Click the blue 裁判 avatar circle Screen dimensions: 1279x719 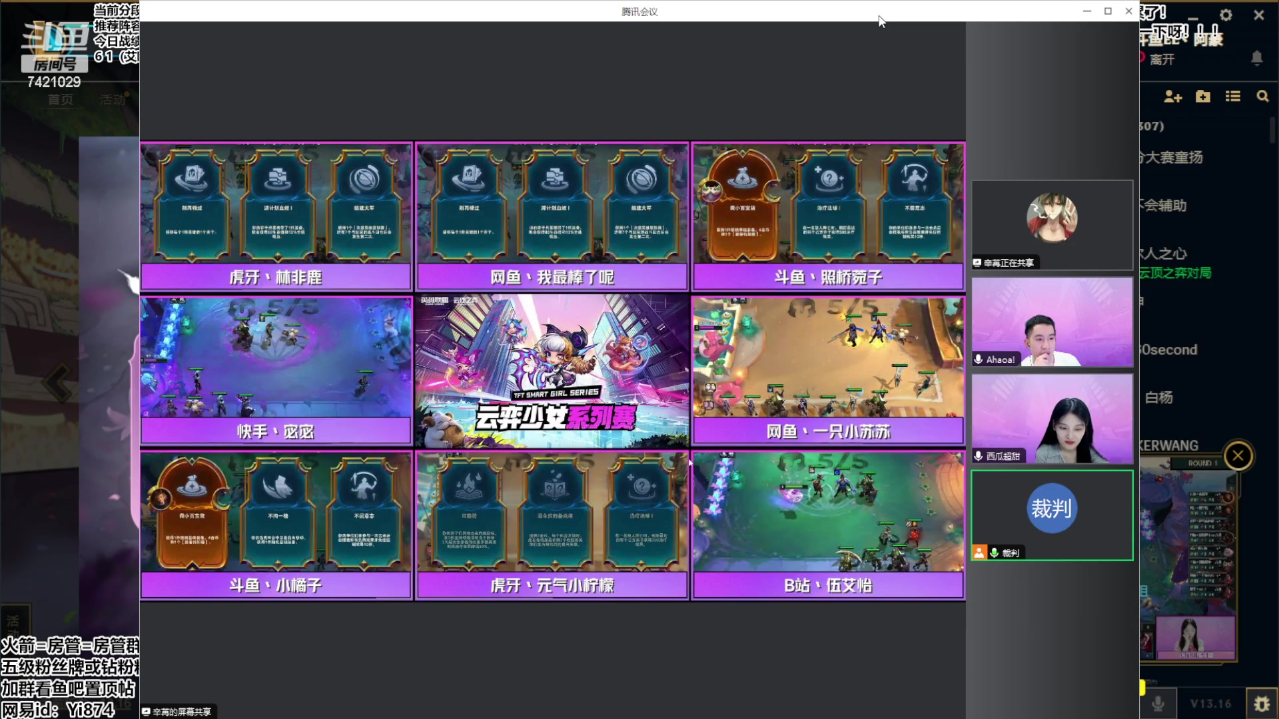1052,508
